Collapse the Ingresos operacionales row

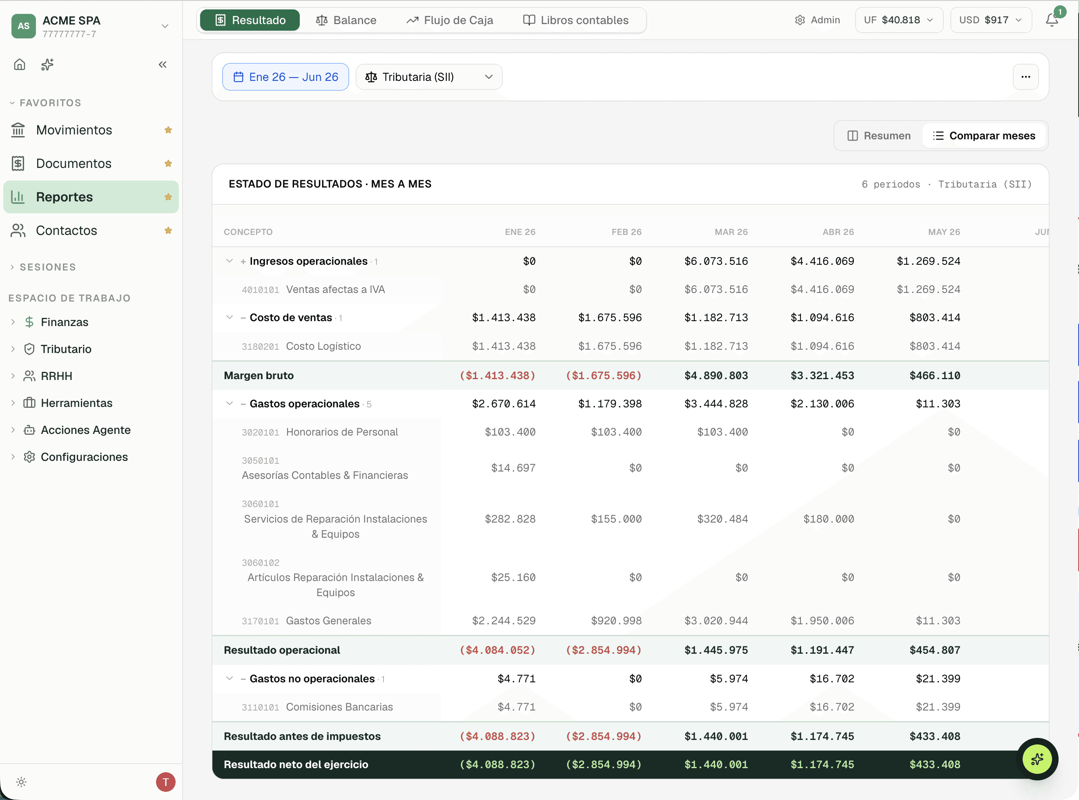click(x=230, y=261)
